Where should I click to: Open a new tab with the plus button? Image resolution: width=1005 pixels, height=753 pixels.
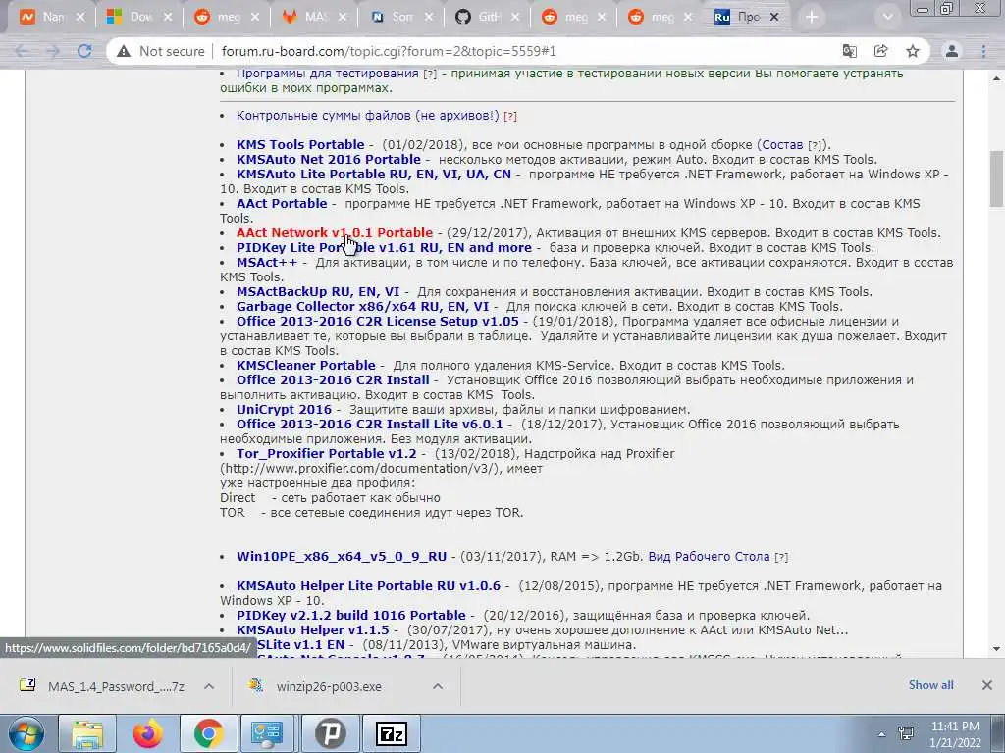tap(812, 17)
